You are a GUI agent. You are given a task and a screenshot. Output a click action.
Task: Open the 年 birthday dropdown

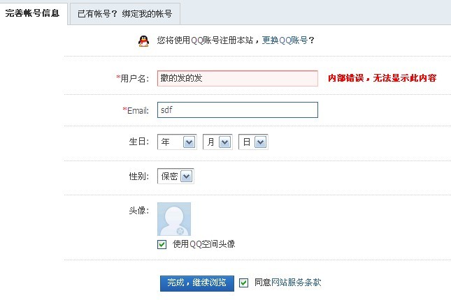click(177, 142)
